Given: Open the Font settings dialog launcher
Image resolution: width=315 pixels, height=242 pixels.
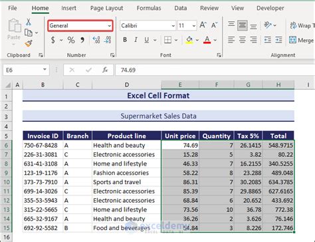Looking at the screenshot, I should (219, 55).
